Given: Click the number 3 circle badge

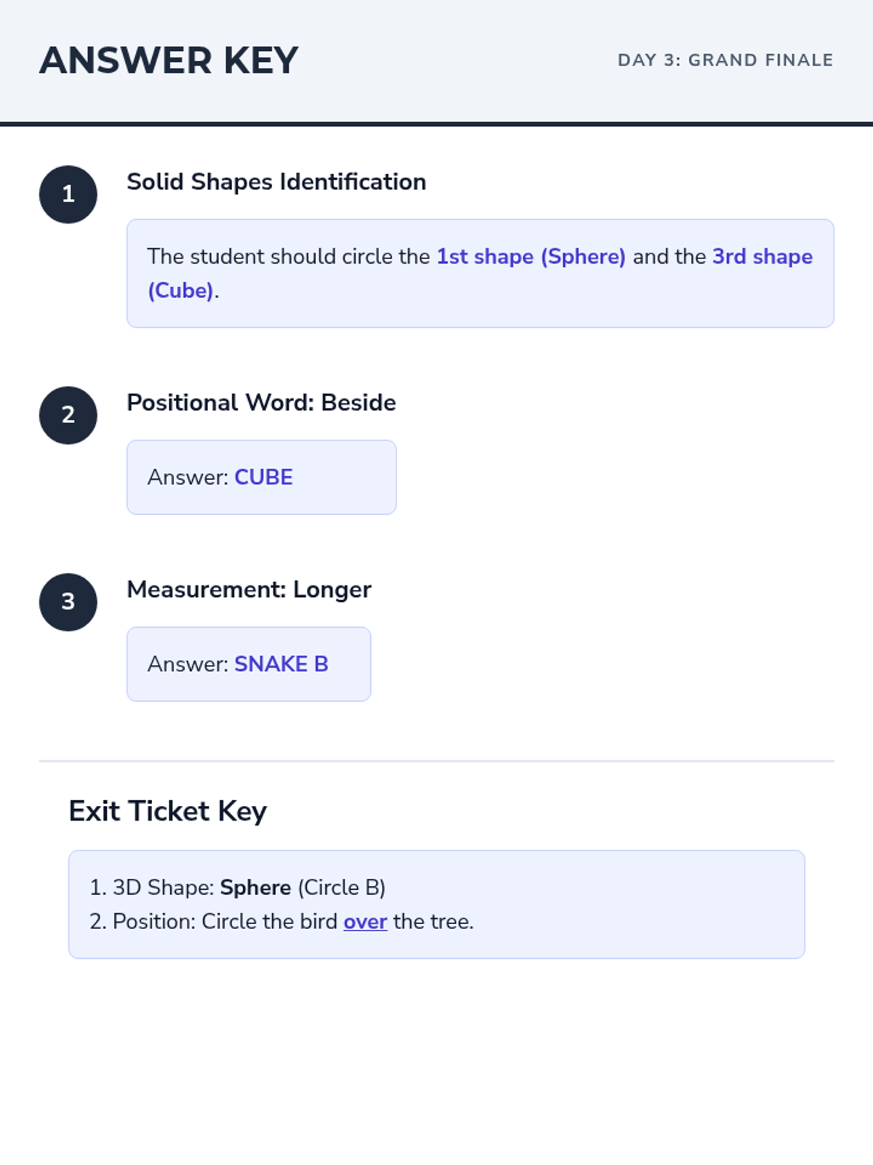Looking at the screenshot, I should (68, 602).
